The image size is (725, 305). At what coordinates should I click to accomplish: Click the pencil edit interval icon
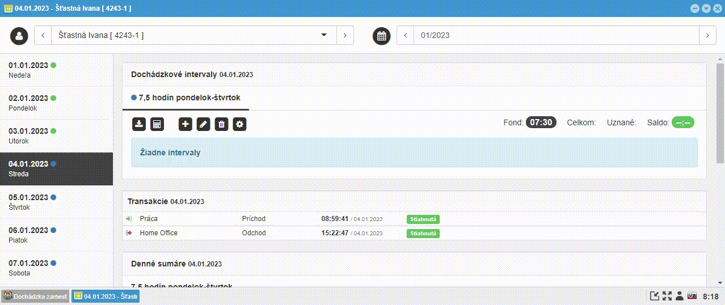pos(203,124)
